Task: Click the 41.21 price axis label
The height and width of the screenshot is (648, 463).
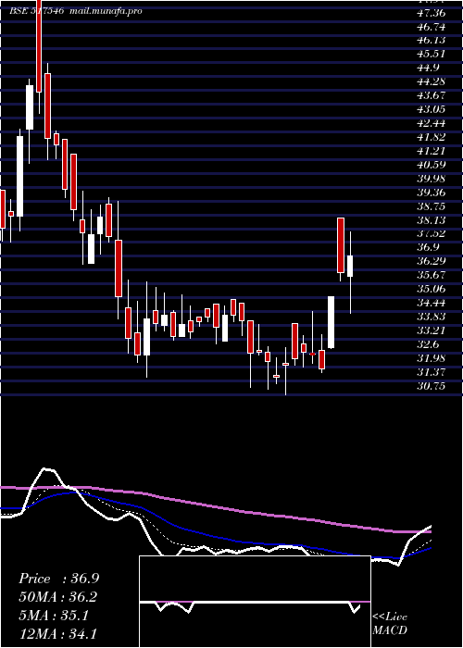Action: [x=432, y=151]
